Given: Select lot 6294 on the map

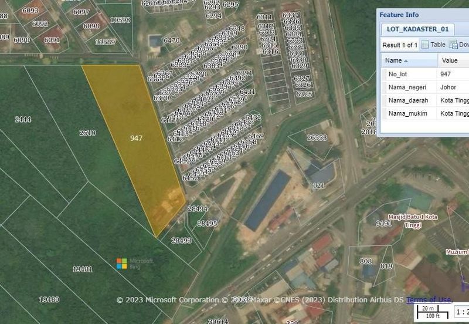Looking at the screenshot, I should pos(213,16).
